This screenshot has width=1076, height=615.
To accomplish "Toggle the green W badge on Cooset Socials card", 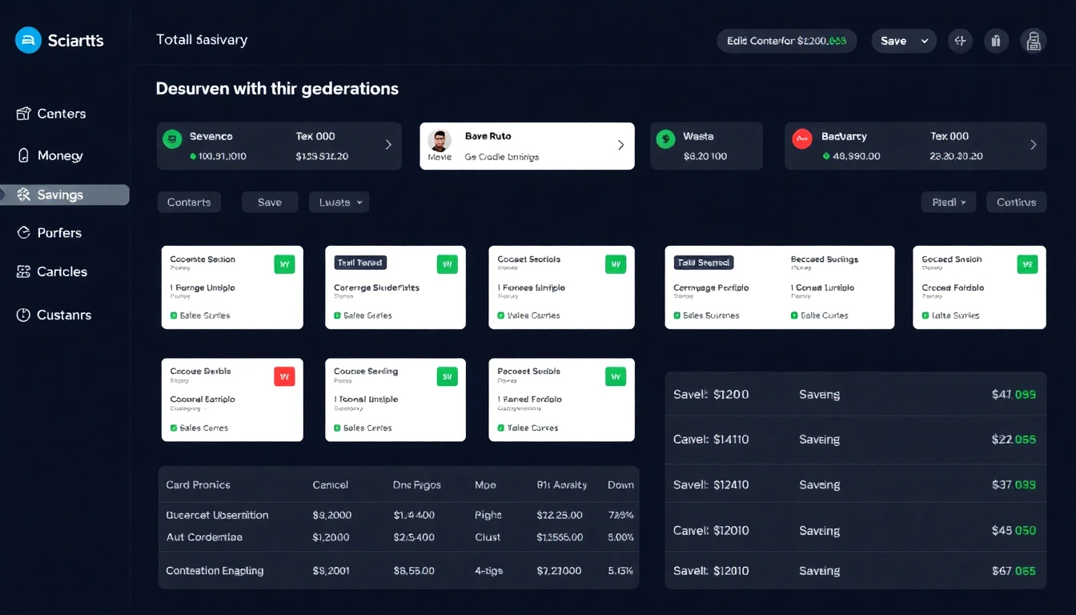I will (x=616, y=263).
